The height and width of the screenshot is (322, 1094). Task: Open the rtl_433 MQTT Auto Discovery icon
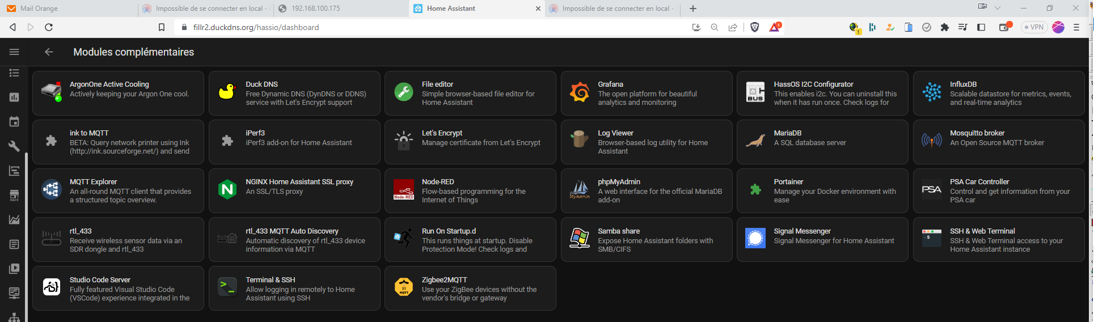tap(227, 238)
